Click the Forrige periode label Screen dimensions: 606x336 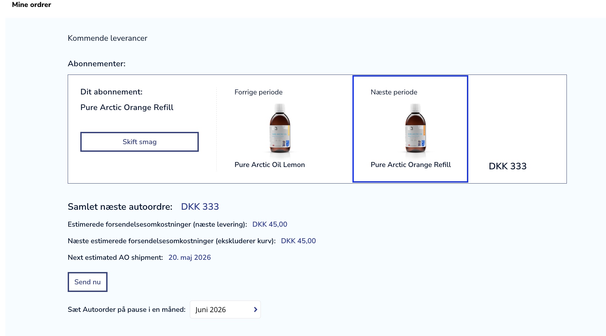[259, 92]
